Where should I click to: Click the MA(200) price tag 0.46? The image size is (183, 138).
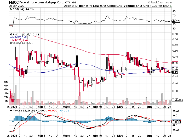(175, 63)
